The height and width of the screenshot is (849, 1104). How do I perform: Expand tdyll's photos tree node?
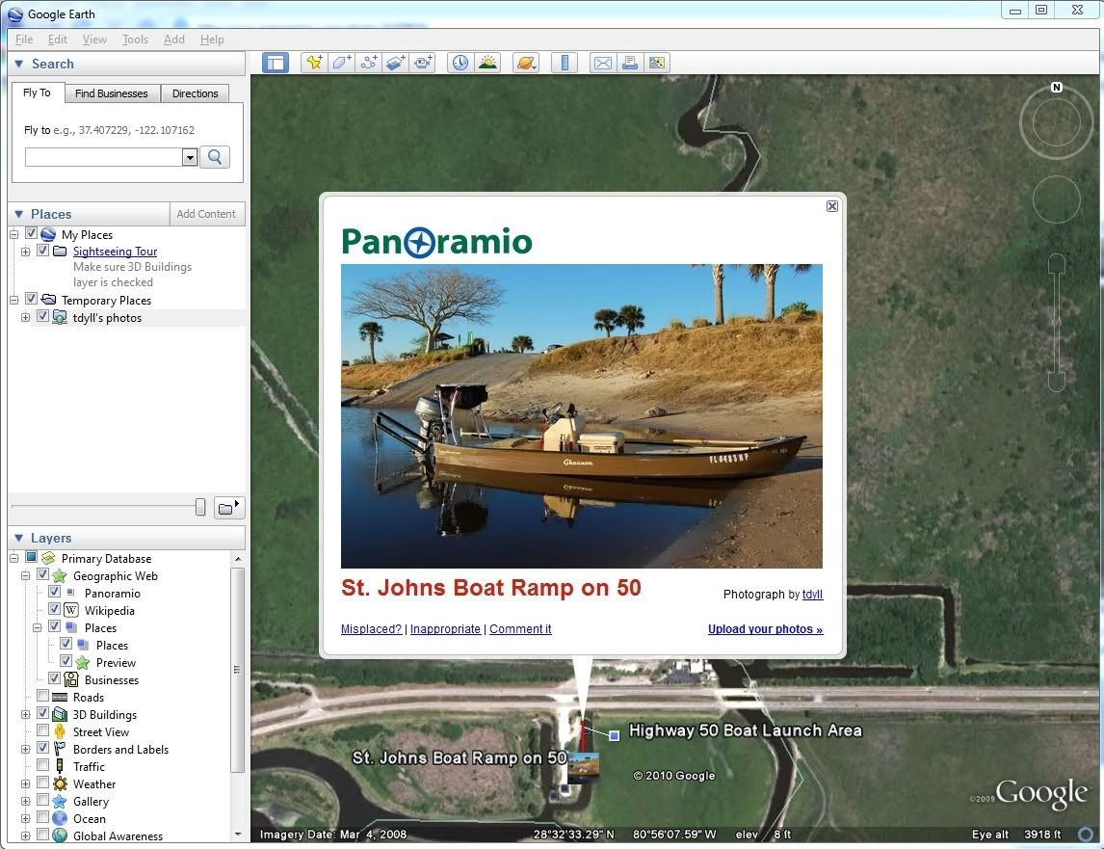coord(25,318)
